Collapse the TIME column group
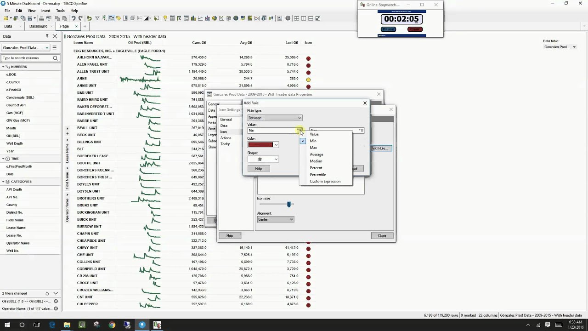 (x=3, y=159)
